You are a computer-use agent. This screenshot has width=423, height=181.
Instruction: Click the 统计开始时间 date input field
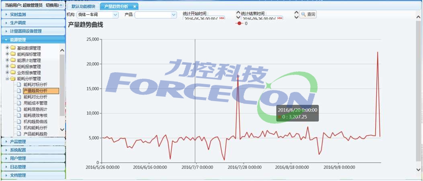point(201,18)
